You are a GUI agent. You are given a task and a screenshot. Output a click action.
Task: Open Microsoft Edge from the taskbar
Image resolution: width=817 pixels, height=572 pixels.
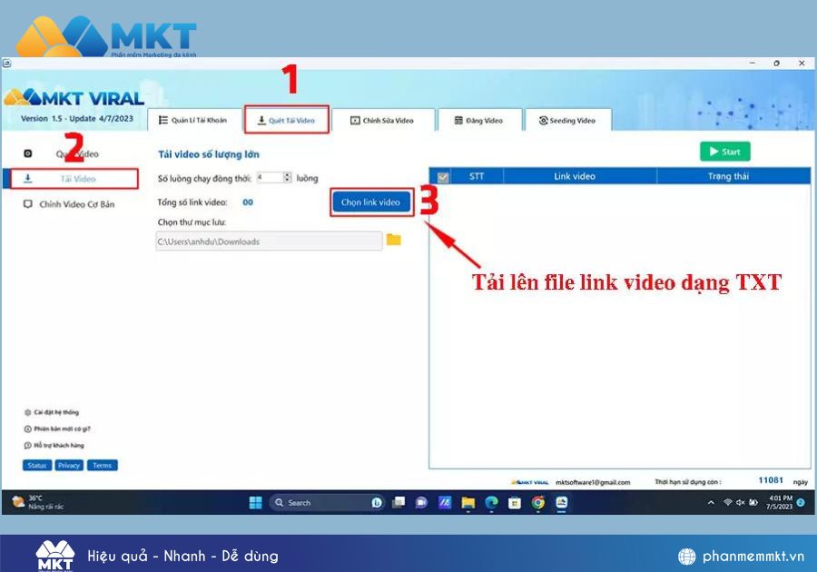coord(491,503)
